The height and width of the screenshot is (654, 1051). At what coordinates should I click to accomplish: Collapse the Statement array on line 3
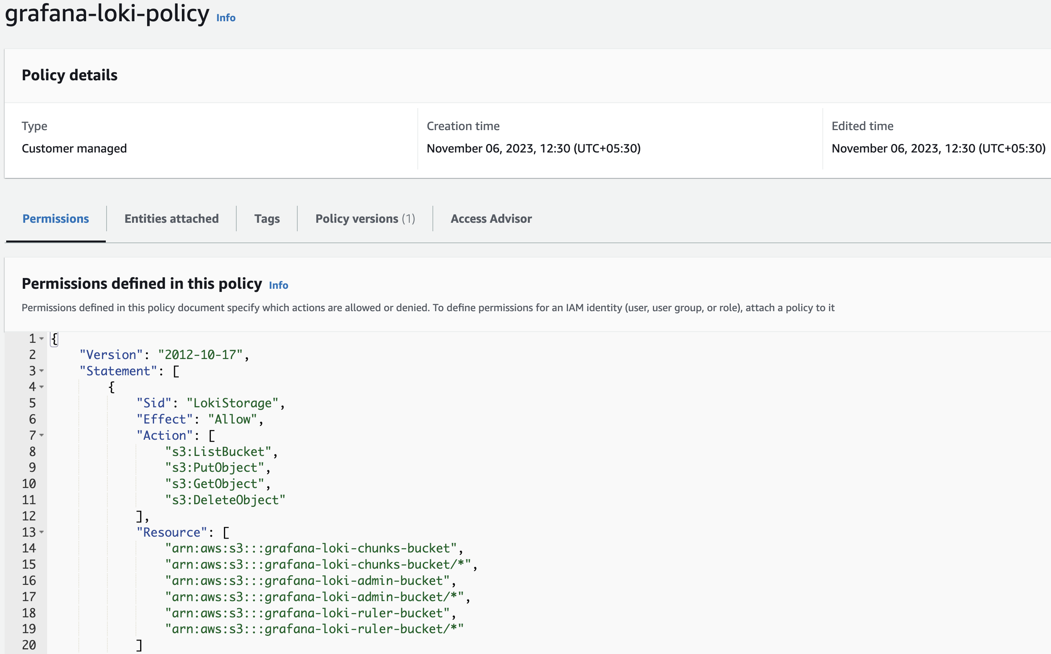point(42,371)
